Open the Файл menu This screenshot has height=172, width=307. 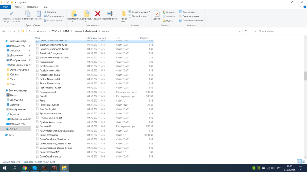pos(6,7)
